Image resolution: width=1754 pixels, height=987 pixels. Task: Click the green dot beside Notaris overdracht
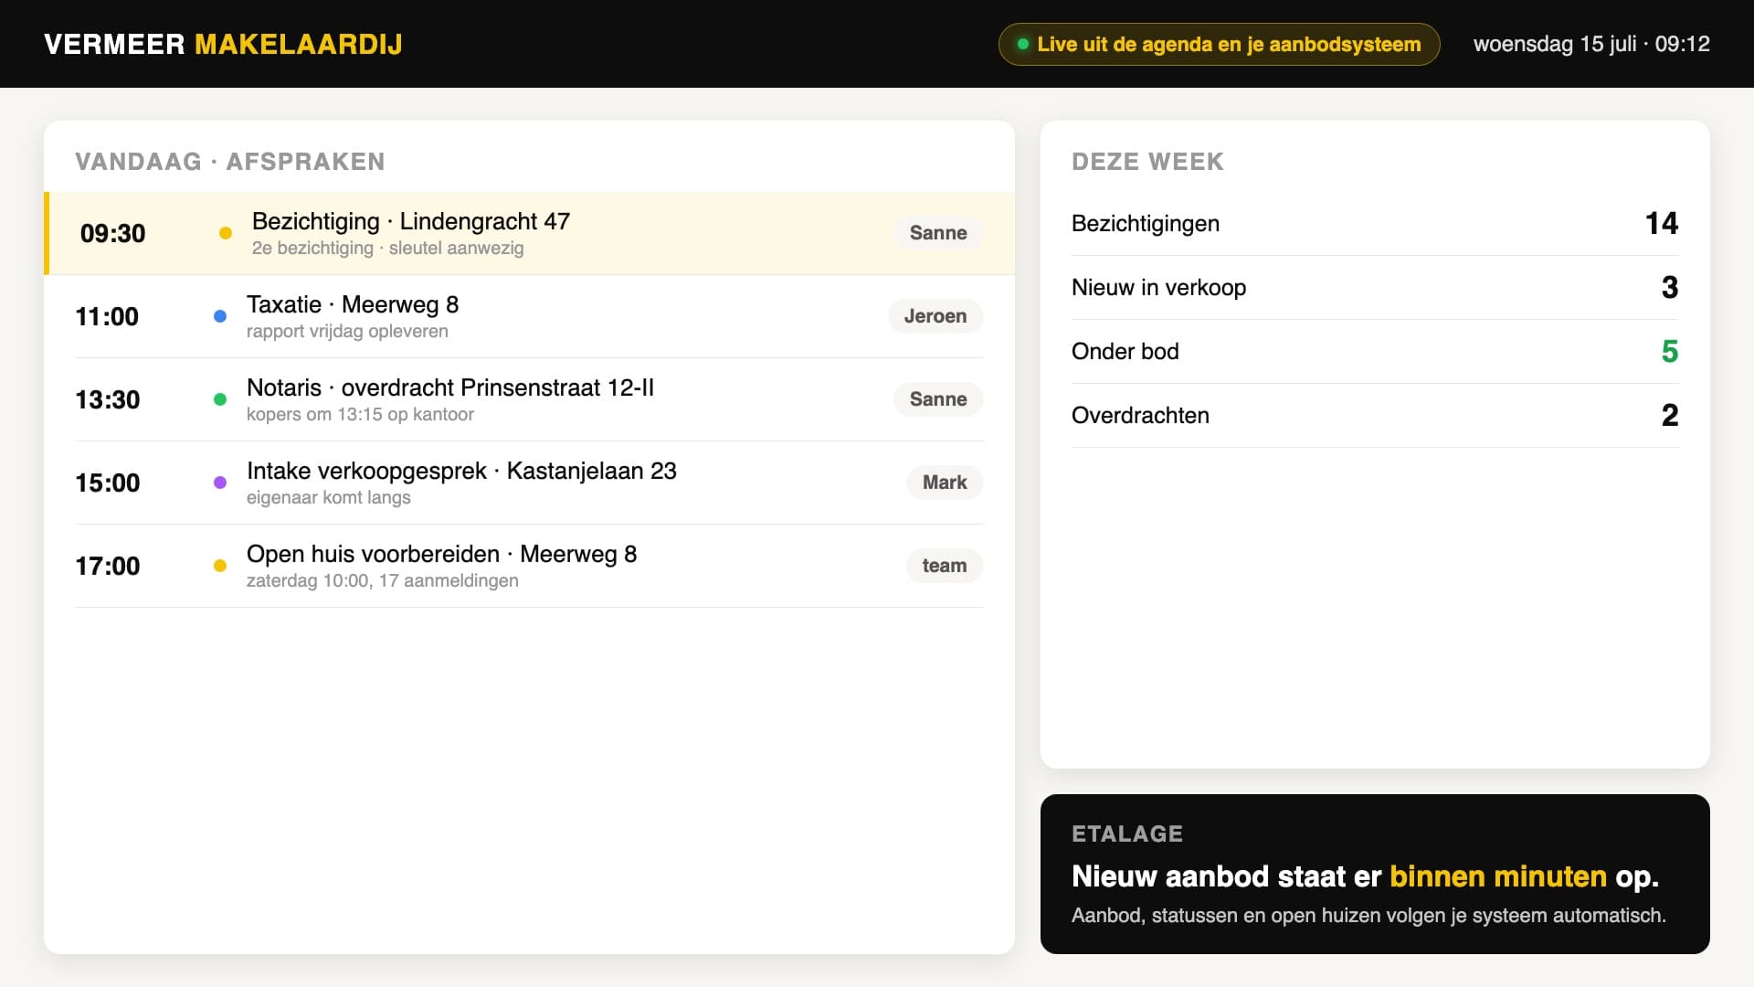(x=220, y=399)
